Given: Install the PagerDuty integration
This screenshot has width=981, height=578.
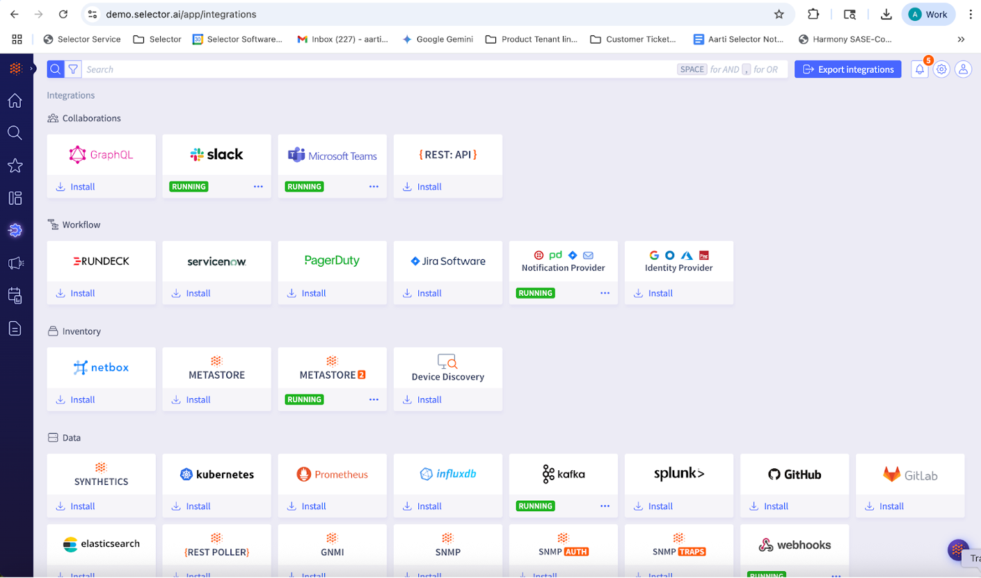Looking at the screenshot, I should coord(307,293).
